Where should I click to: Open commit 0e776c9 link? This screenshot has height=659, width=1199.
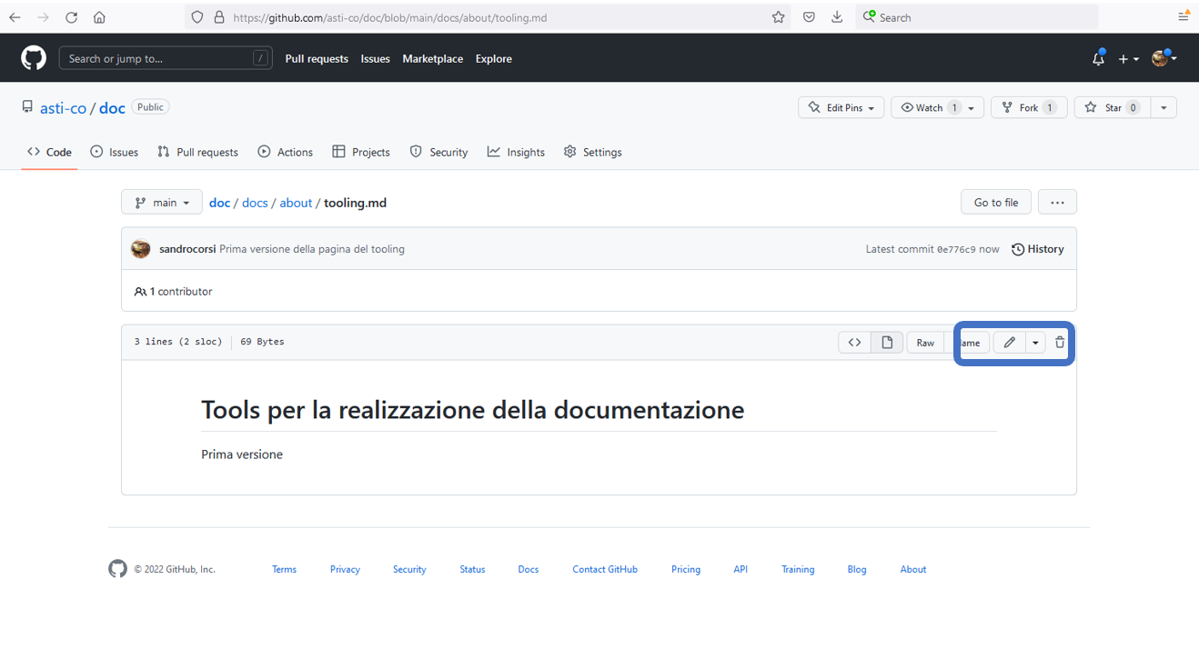pos(957,249)
